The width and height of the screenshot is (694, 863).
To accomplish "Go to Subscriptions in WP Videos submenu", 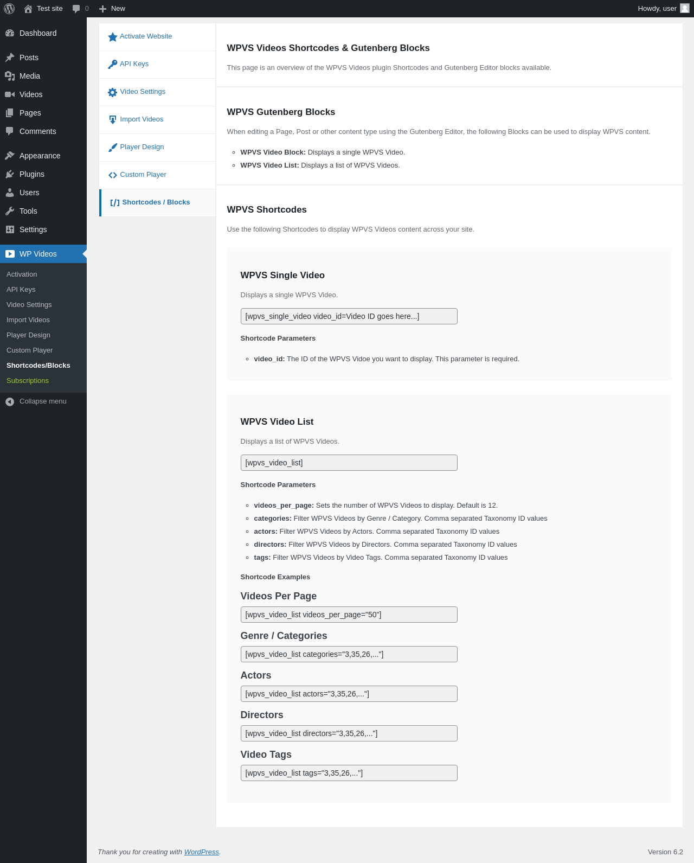I will click(x=28, y=381).
